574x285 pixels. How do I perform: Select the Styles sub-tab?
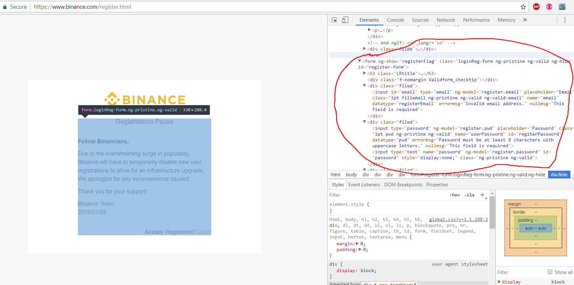click(x=338, y=185)
